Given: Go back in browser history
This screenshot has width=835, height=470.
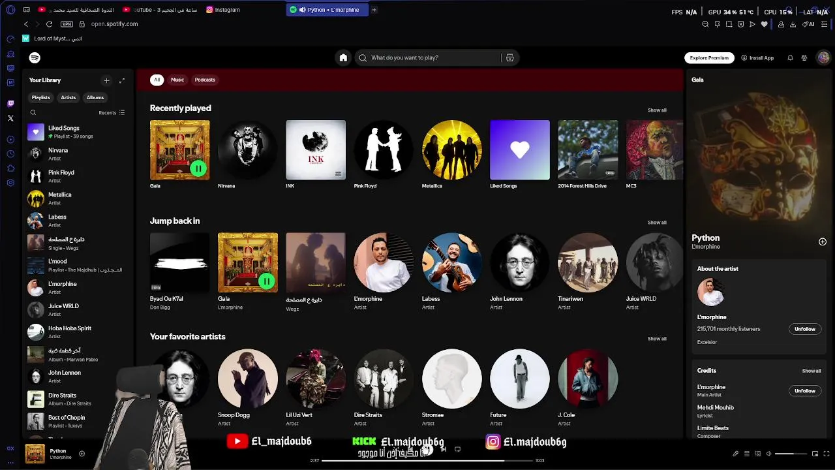Looking at the screenshot, I should 26,24.
